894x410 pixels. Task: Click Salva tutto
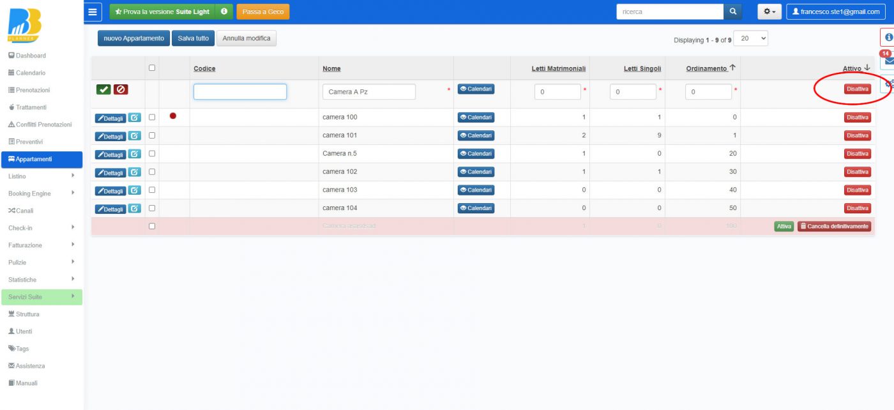point(193,38)
